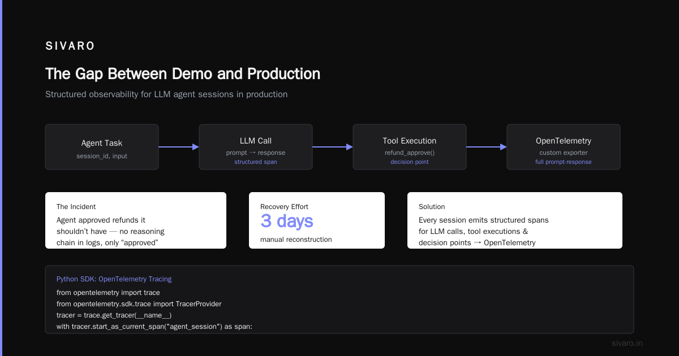Viewport: 679px width, 356px height.
Task: Click "tracer = trace.get_tracer(__name__)" line
Action: point(114,315)
